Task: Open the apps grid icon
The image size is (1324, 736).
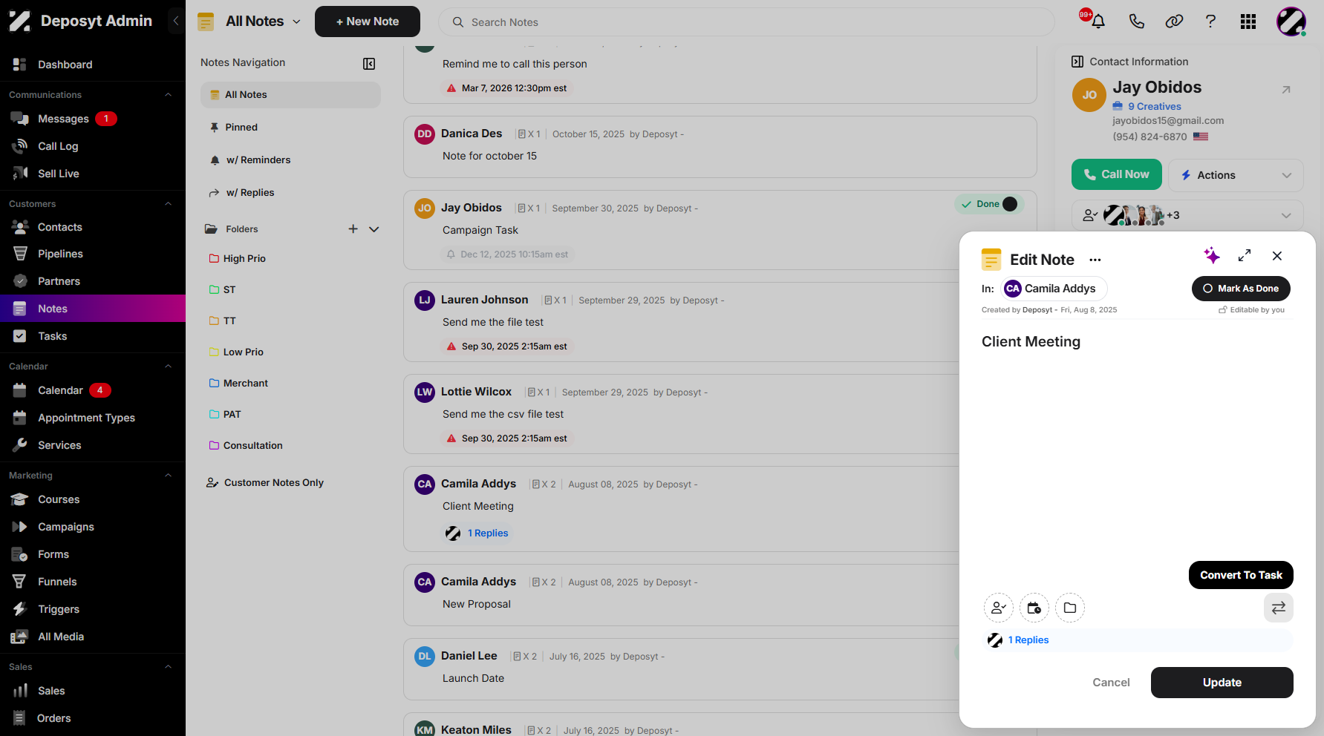Action: pyautogui.click(x=1248, y=22)
